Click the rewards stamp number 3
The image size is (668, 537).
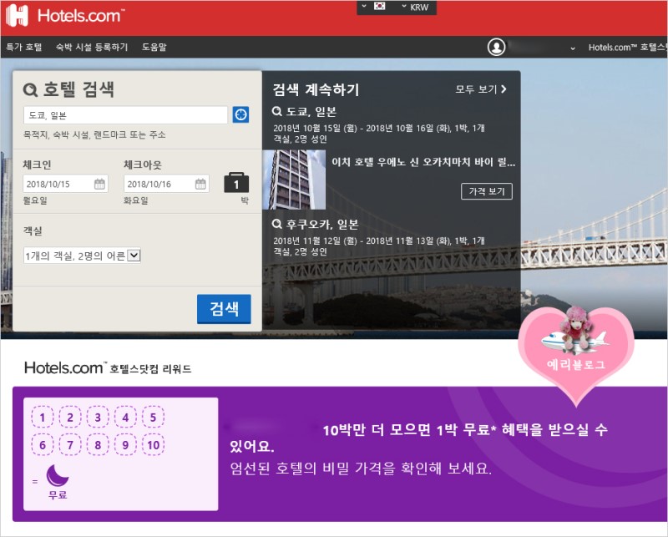(x=98, y=418)
